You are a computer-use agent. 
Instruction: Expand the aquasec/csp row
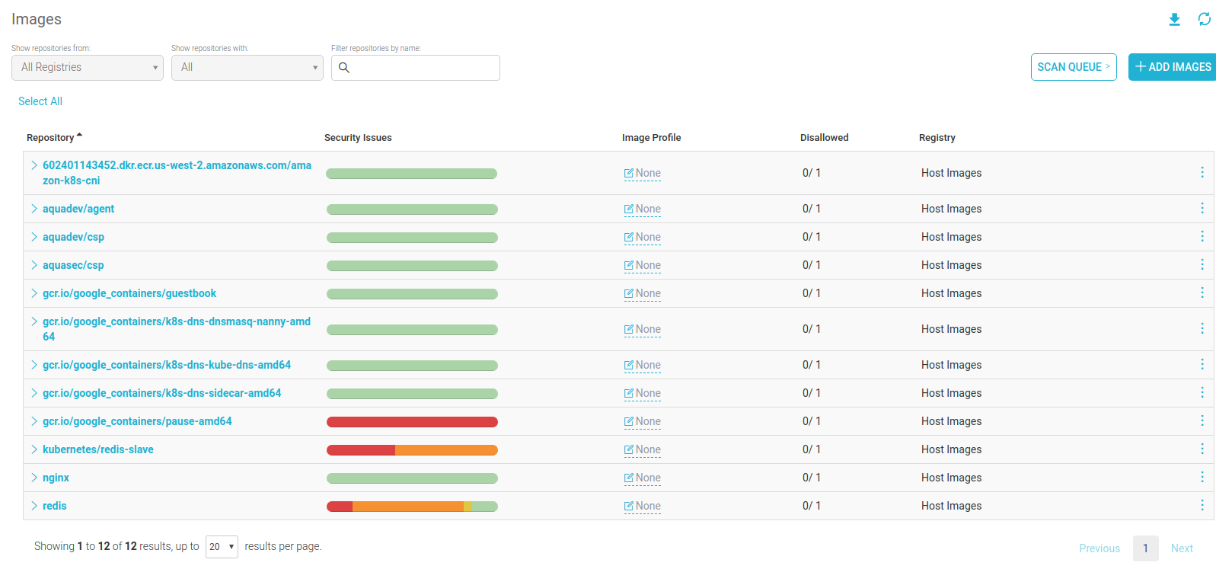click(34, 265)
